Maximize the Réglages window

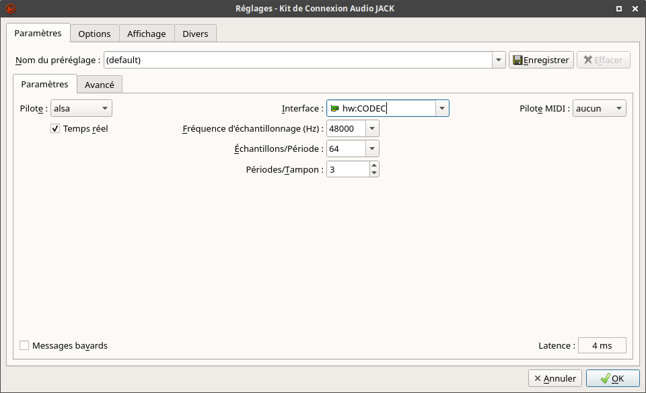point(619,9)
